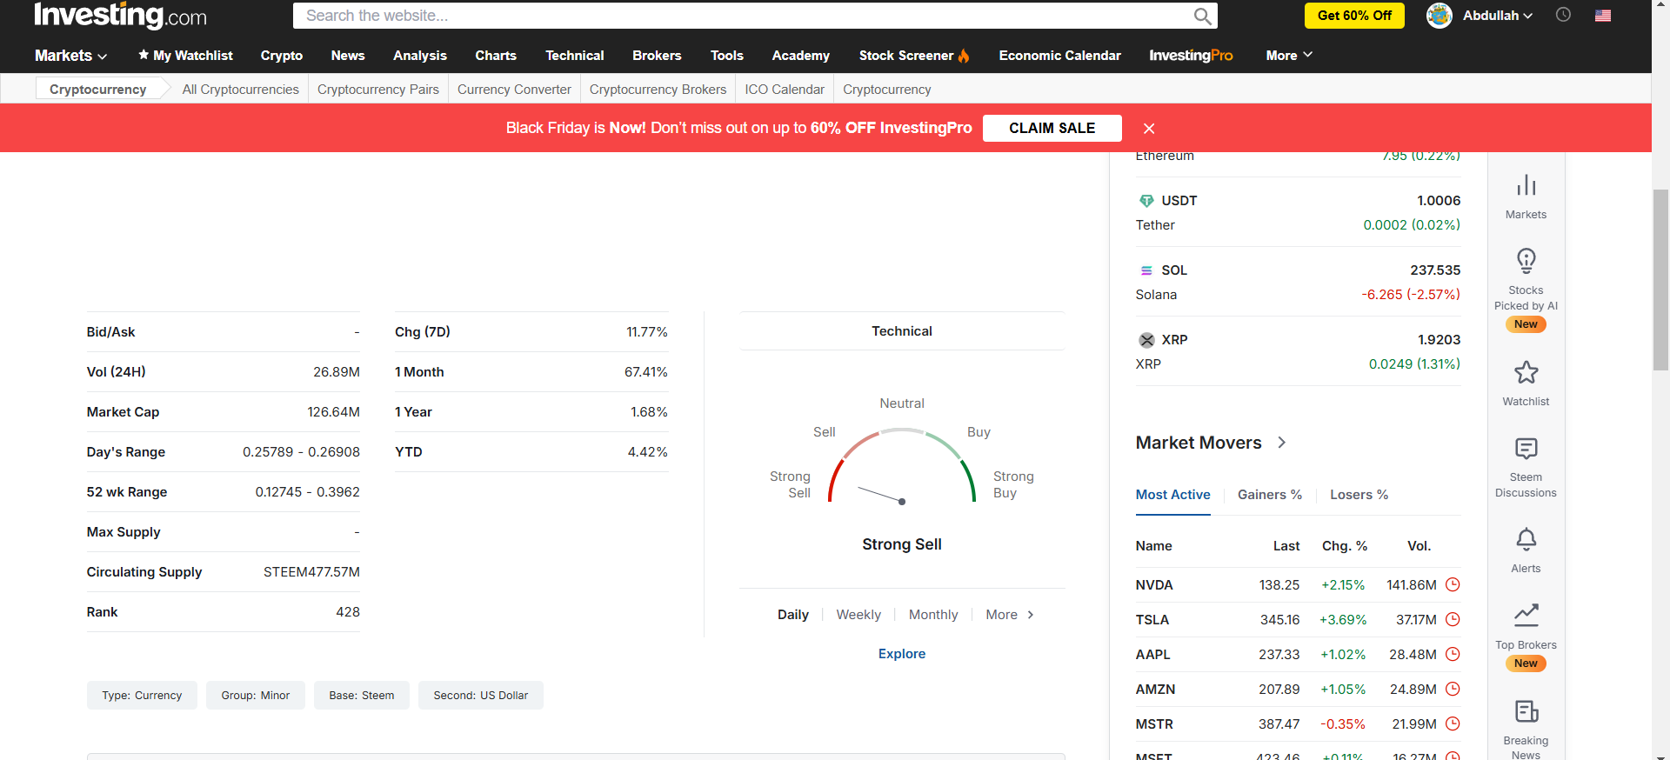This screenshot has width=1670, height=760.
Task: Click the clock icon in TSLA row
Action: tap(1453, 619)
